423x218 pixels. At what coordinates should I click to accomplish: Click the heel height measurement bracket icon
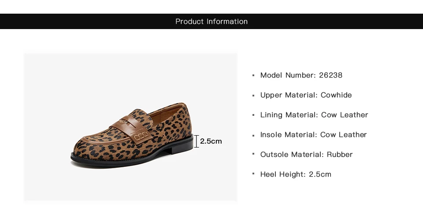coord(197,141)
